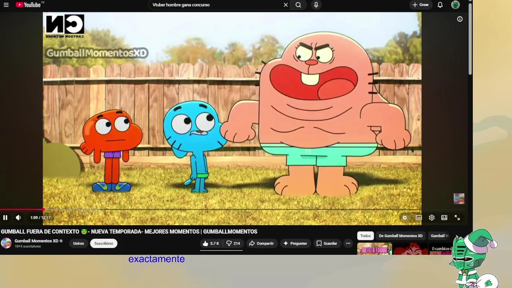Click the channel watermark in the player
Screen dimensions: 512x288
(459, 198)
